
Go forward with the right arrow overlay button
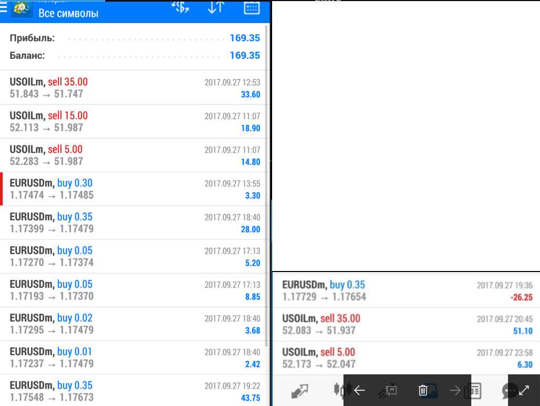[455, 390]
